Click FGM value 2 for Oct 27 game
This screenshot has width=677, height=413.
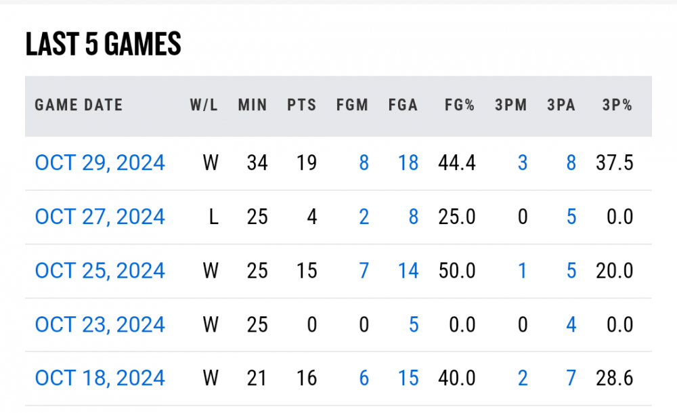[364, 217]
